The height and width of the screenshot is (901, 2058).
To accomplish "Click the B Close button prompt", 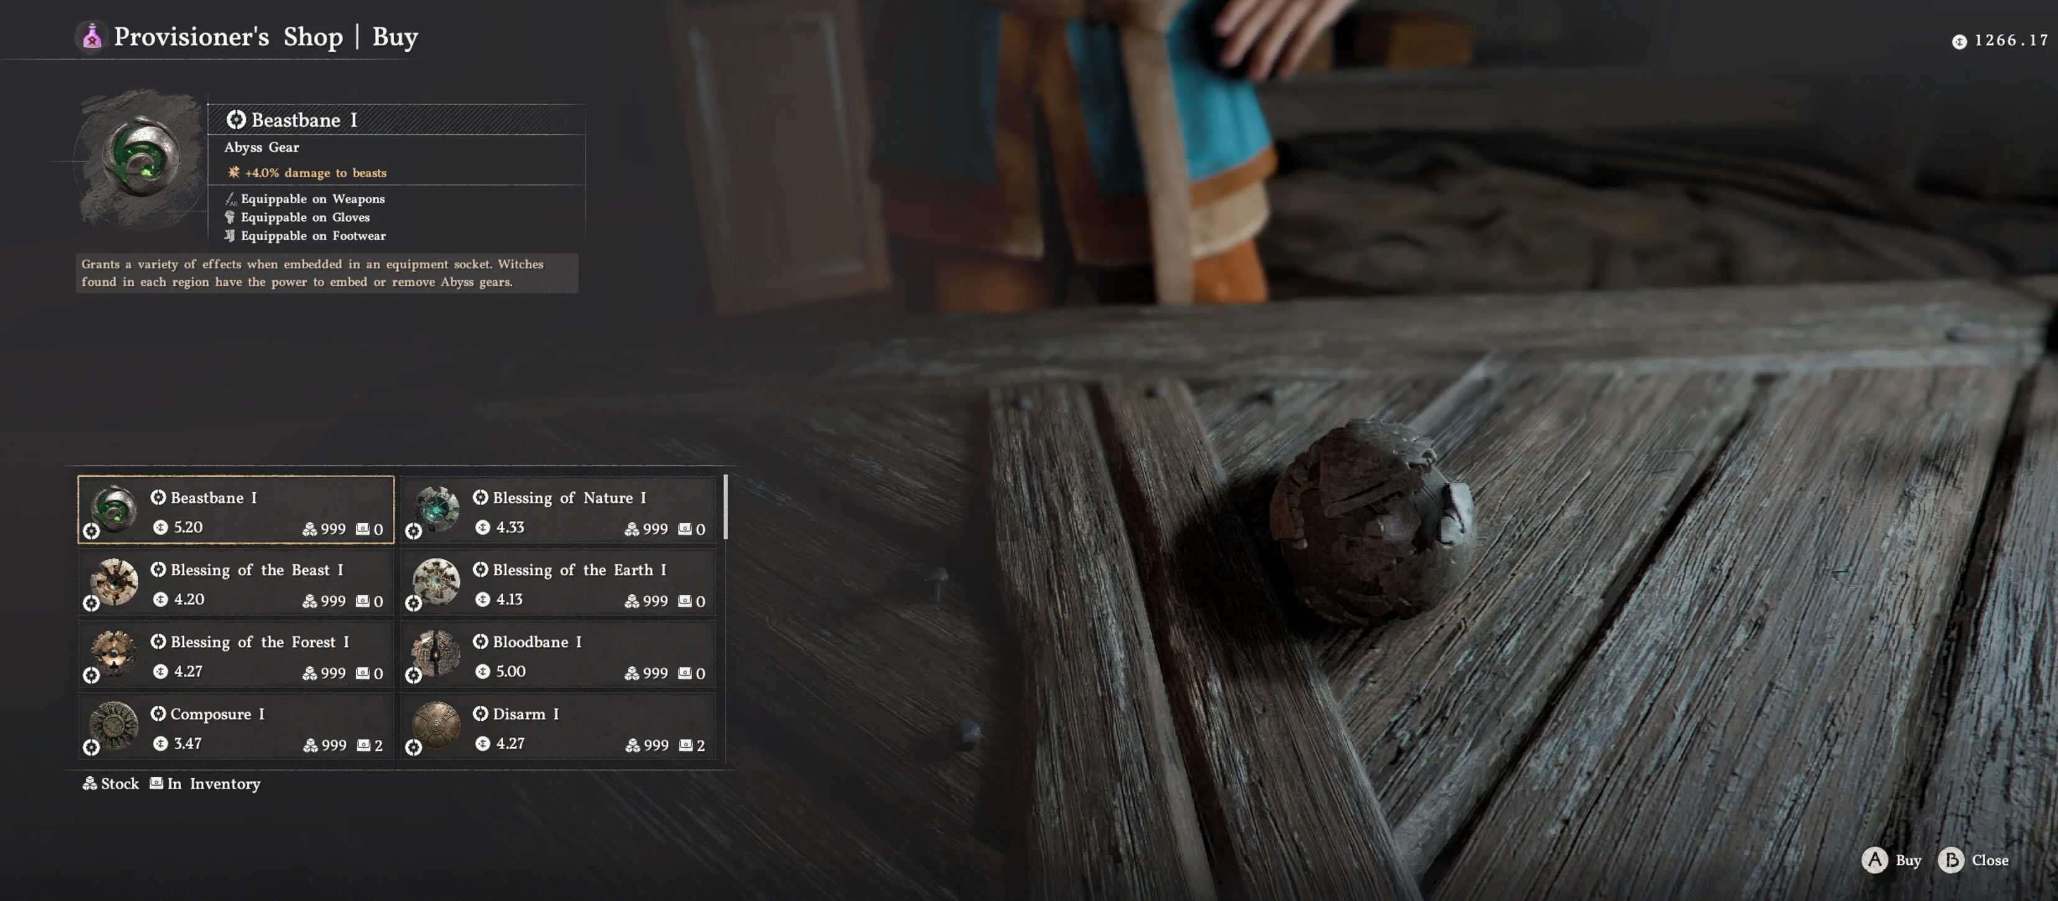I will click(x=1973, y=860).
